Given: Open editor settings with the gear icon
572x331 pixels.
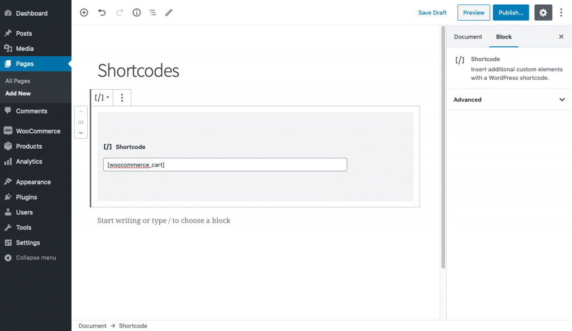Looking at the screenshot, I should (542, 12).
